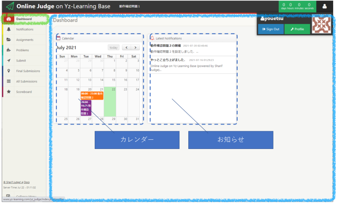Viewport: 337px width, 203px height.
Task: Open Notifications menu item
Action: 25,29
